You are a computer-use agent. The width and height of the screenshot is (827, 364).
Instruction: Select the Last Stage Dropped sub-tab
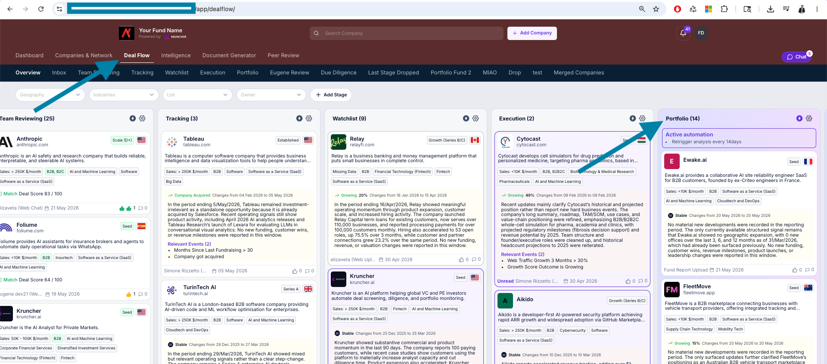click(393, 73)
